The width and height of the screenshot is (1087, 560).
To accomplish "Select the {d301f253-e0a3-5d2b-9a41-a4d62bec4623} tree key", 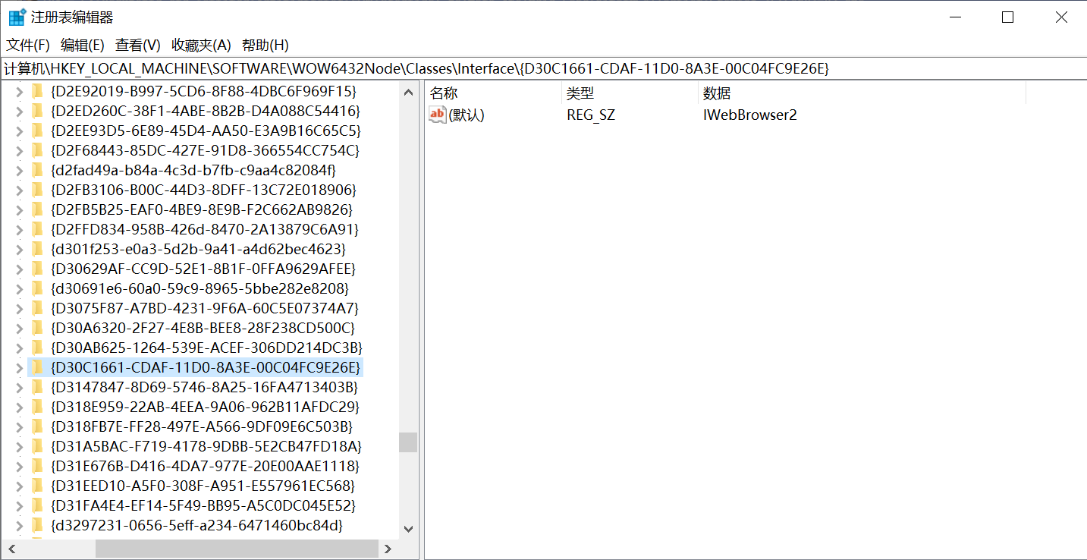I will (x=198, y=249).
